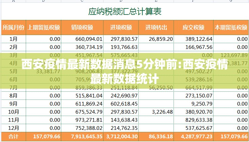Select the 611,869.24 cell
The width and height of the screenshot is (249, 142).
tap(82, 104)
